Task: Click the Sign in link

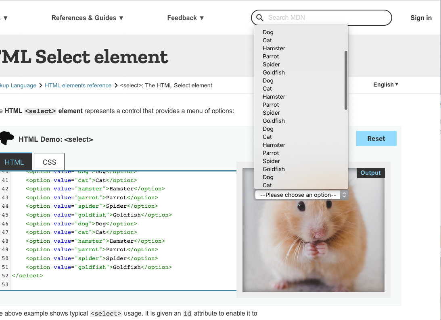Action: point(421,18)
